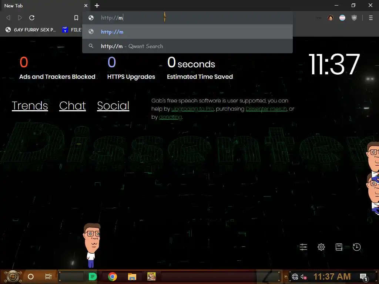Bookmark this page with the bookmark icon
The width and height of the screenshot is (379, 284).
coord(76,18)
